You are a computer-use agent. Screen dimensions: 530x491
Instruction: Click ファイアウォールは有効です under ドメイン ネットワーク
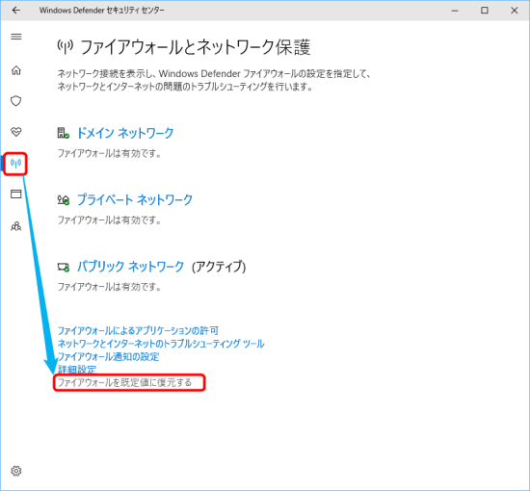109,153
